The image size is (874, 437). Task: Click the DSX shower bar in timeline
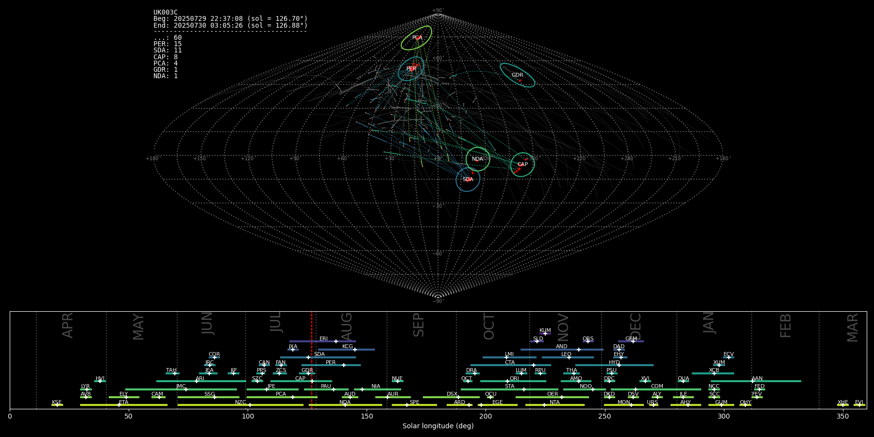click(451, 397)
